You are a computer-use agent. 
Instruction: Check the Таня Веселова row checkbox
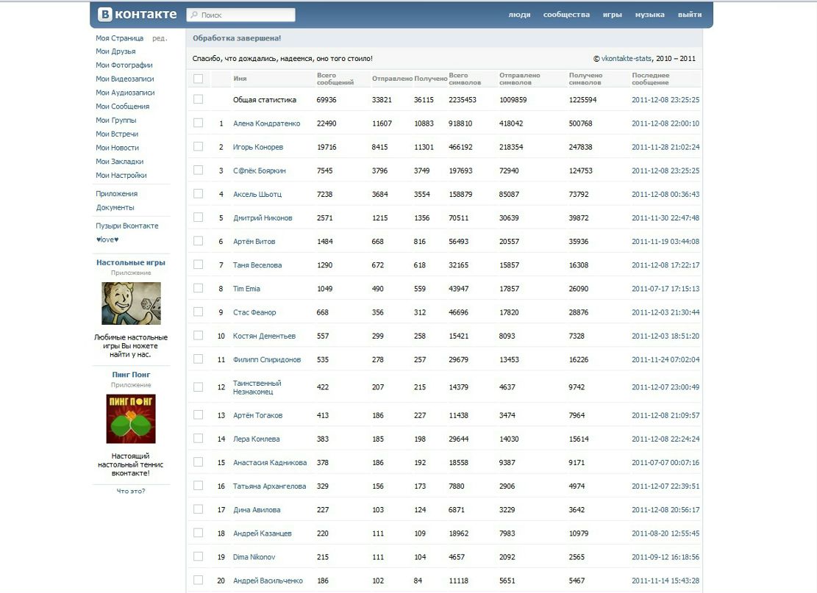coord(198,265)
